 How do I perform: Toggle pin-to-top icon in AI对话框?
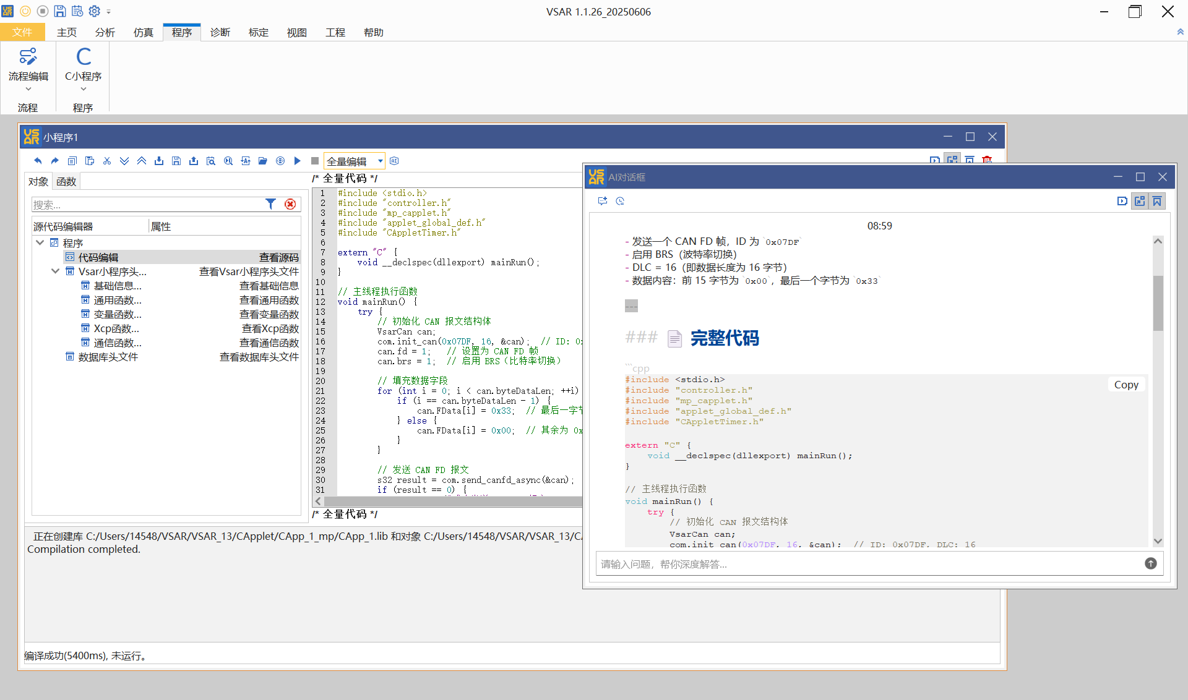(1157, 201)
